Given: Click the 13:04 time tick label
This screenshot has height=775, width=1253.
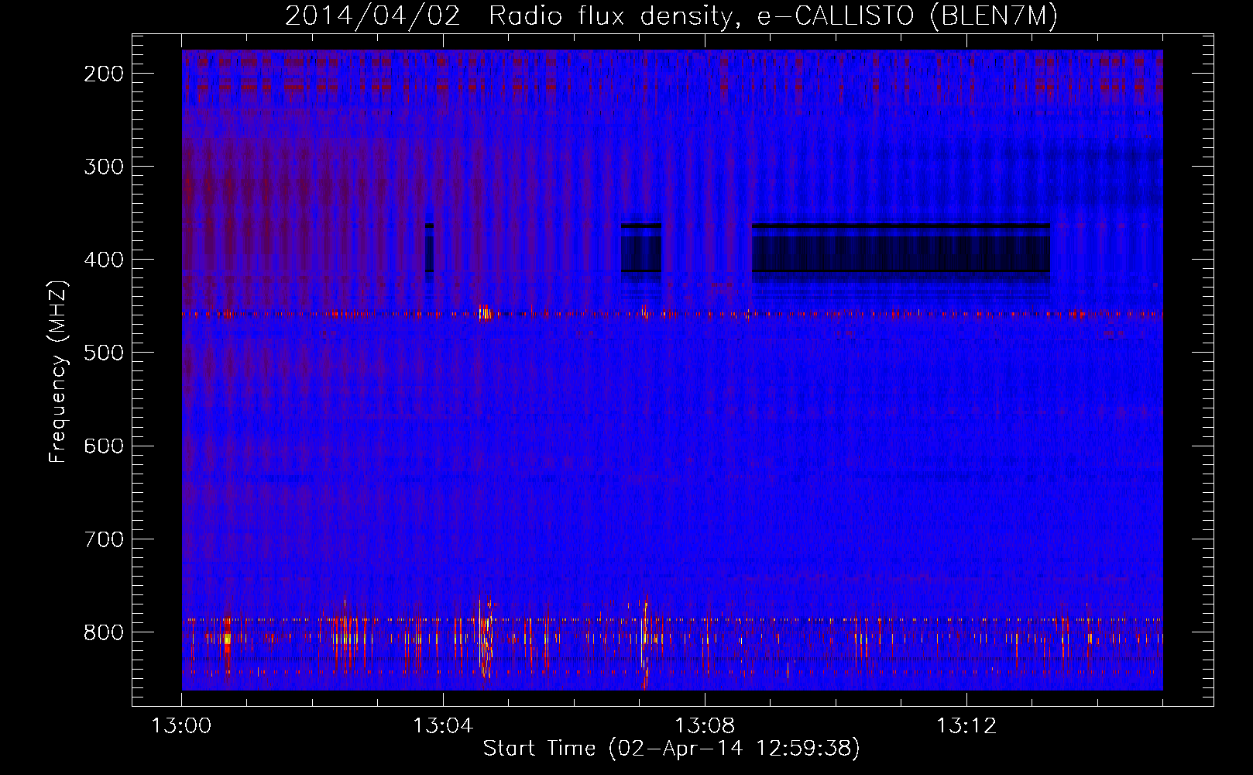Looking at the screenshot, I should click(443, 726).
